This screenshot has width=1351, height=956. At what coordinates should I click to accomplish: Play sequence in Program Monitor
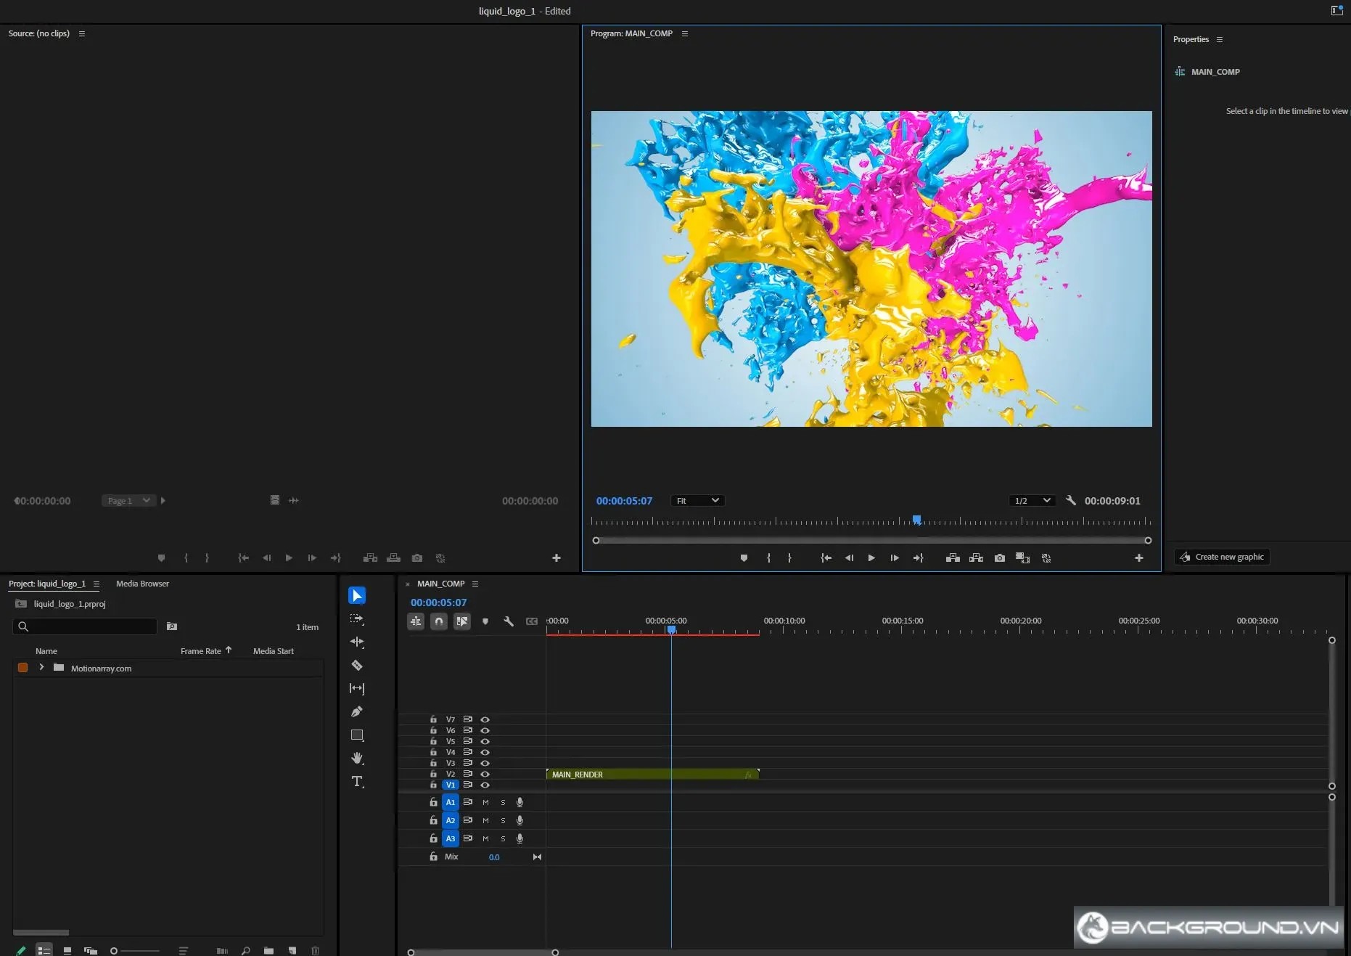(x=871, y=557)
